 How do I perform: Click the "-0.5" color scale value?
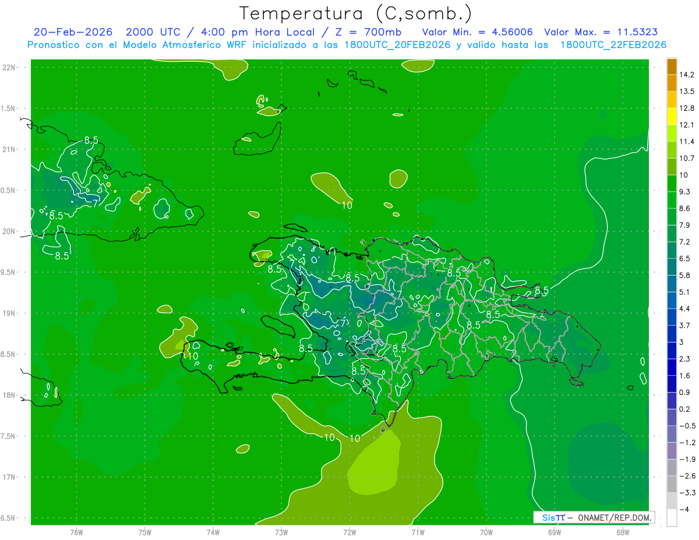[688, 426]
